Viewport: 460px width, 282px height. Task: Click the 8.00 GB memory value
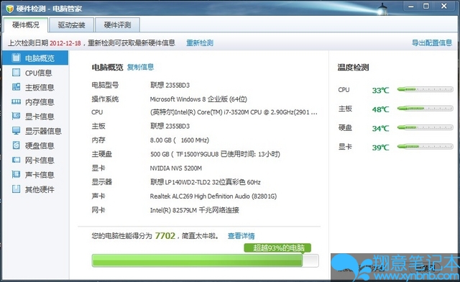click(x=180, y=140)
